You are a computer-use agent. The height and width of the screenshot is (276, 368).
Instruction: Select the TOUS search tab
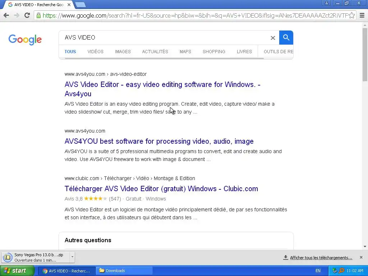click(70, 52)
